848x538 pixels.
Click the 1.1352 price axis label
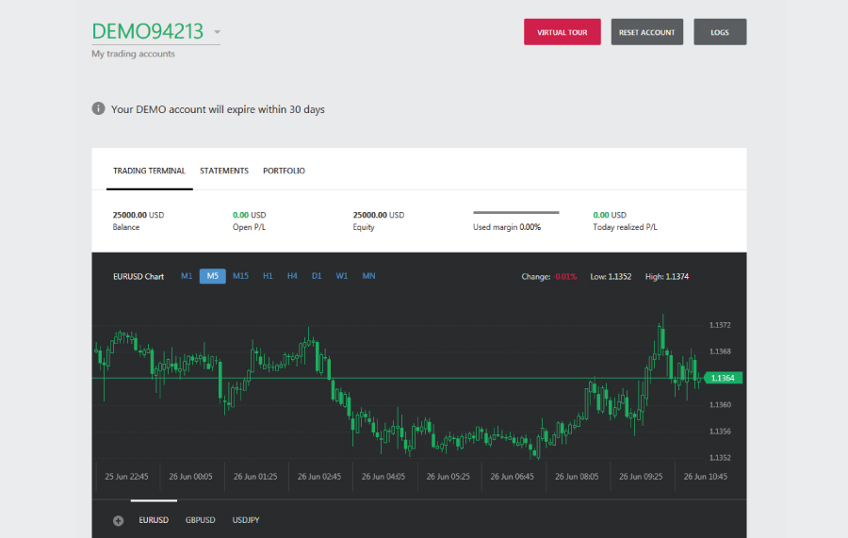720,457
